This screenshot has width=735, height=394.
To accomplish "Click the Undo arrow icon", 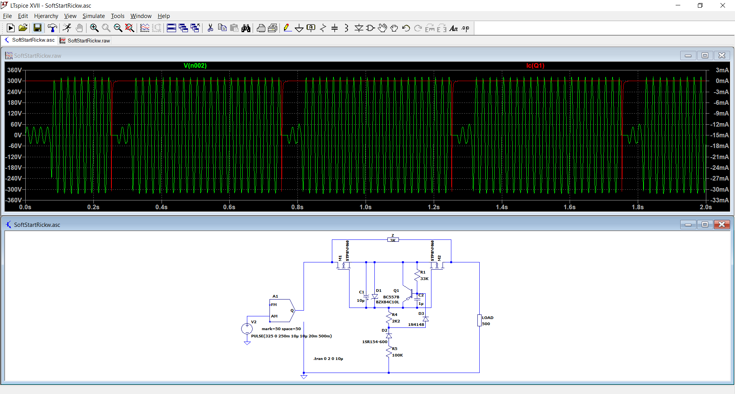I will click(x=406, y=28).
